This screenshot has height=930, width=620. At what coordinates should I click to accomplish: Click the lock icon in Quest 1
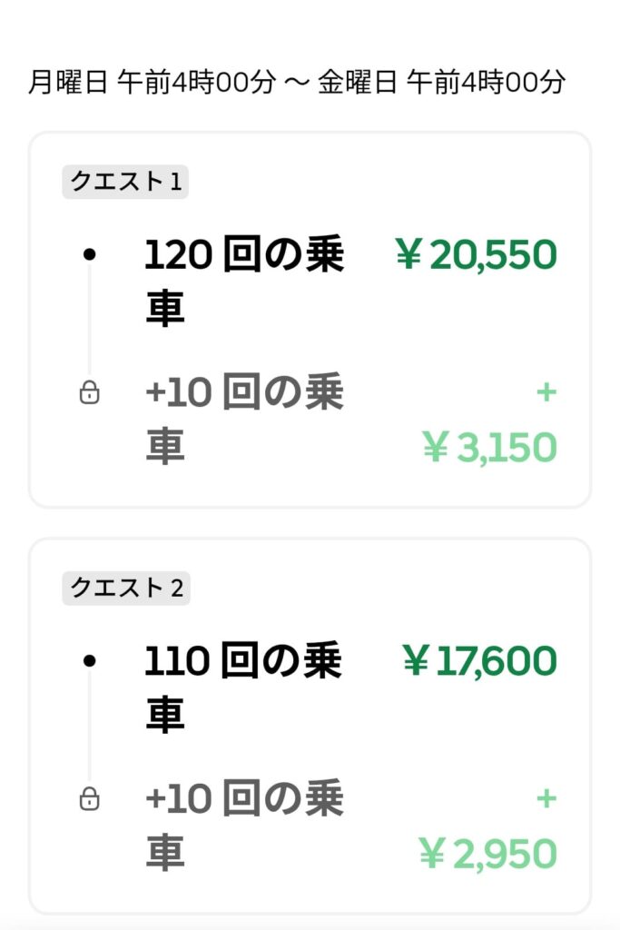pyautogui.click(x=90, y=394)
